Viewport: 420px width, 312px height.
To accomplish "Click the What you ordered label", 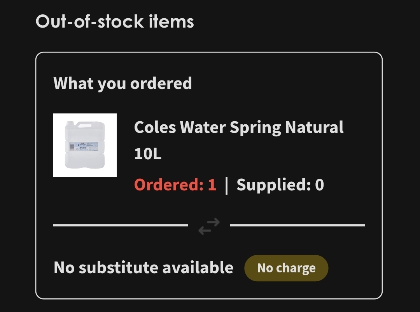I will (122, 83).
